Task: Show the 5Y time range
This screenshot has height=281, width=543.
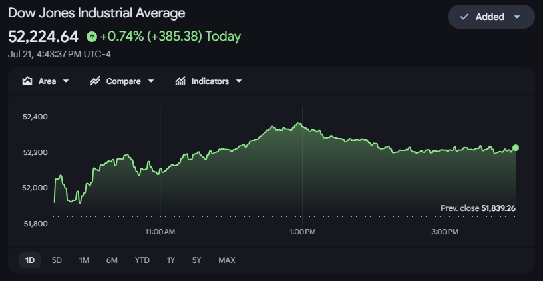Action: tap(196, 260)
